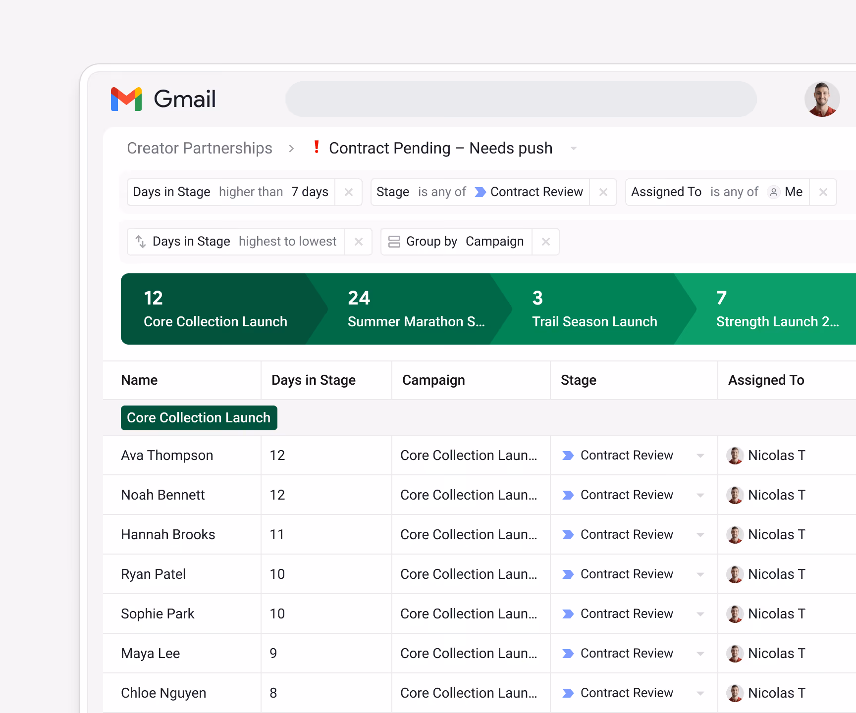The height and width of the screenshot is (713, 856).
Task: Click Hannah Brooks's Contract Review stage icon
Action: tap(568, 535)
